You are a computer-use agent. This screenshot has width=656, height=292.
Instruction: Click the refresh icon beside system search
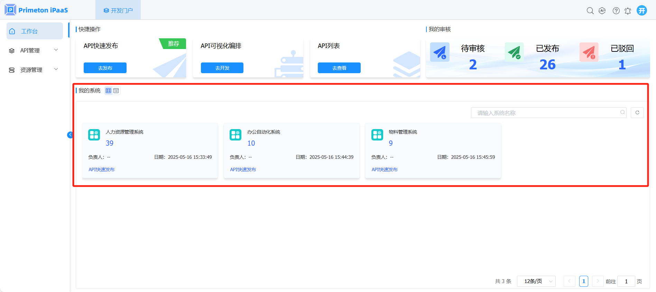tap(637, 113)
